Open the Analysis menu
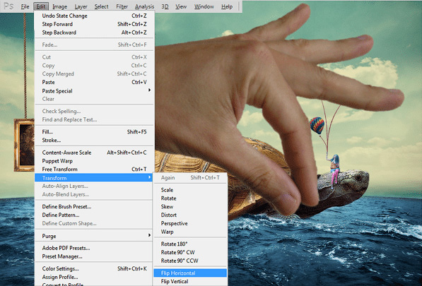This screenshot has height=286, width=422. click(144, 6)
